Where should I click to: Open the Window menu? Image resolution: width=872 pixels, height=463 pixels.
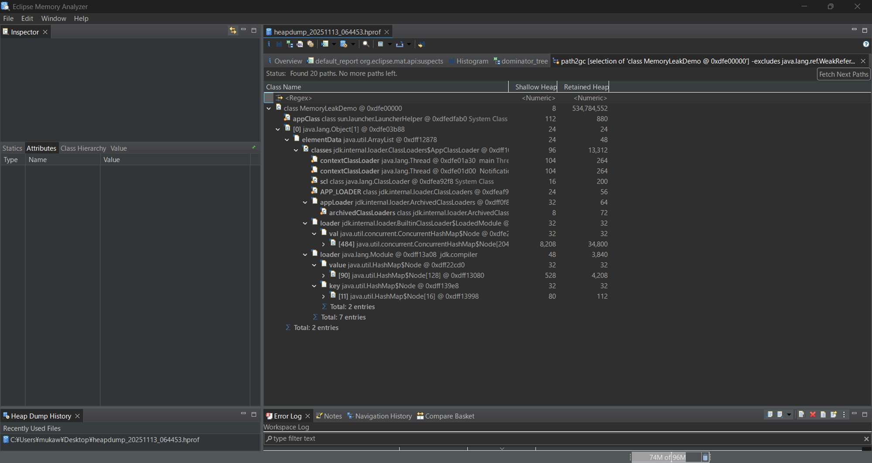[x=54, y=18]
